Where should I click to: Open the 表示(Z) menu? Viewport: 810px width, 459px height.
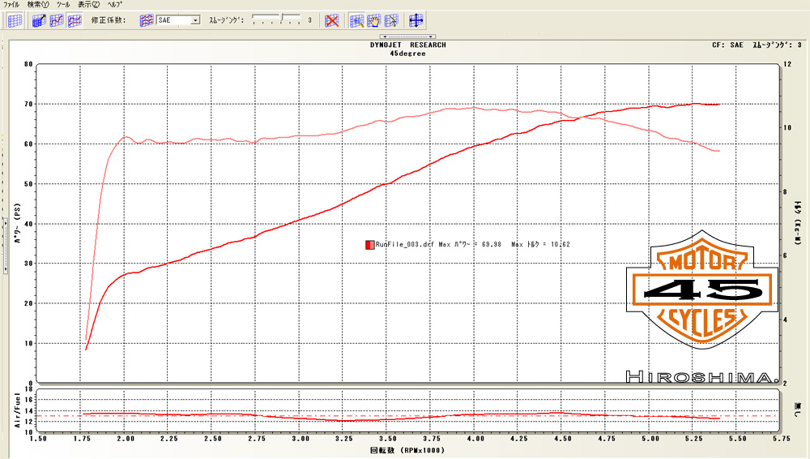tap(89, 4)
